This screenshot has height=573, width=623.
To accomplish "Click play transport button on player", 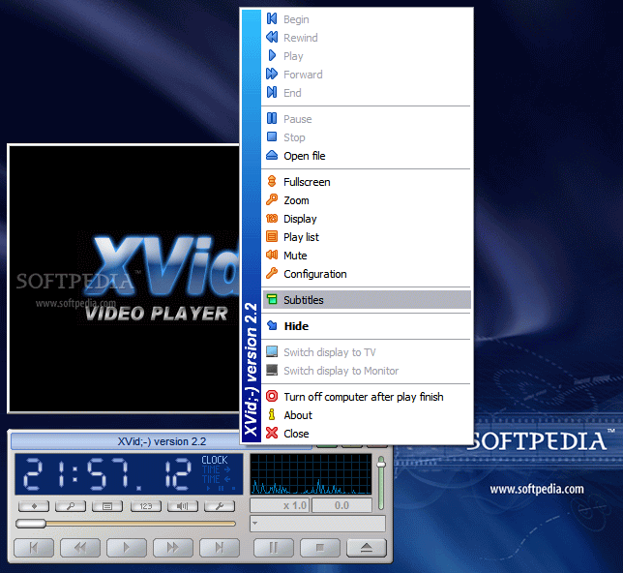I will point(127,548).
